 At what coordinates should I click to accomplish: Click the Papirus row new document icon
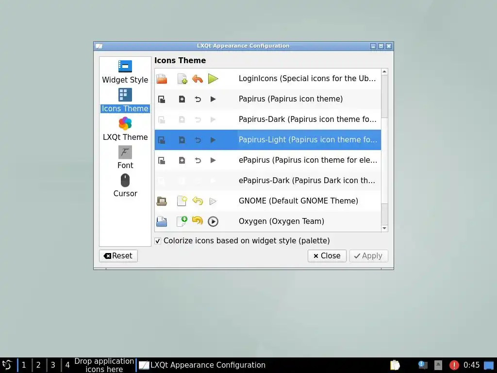coord(182,99)
